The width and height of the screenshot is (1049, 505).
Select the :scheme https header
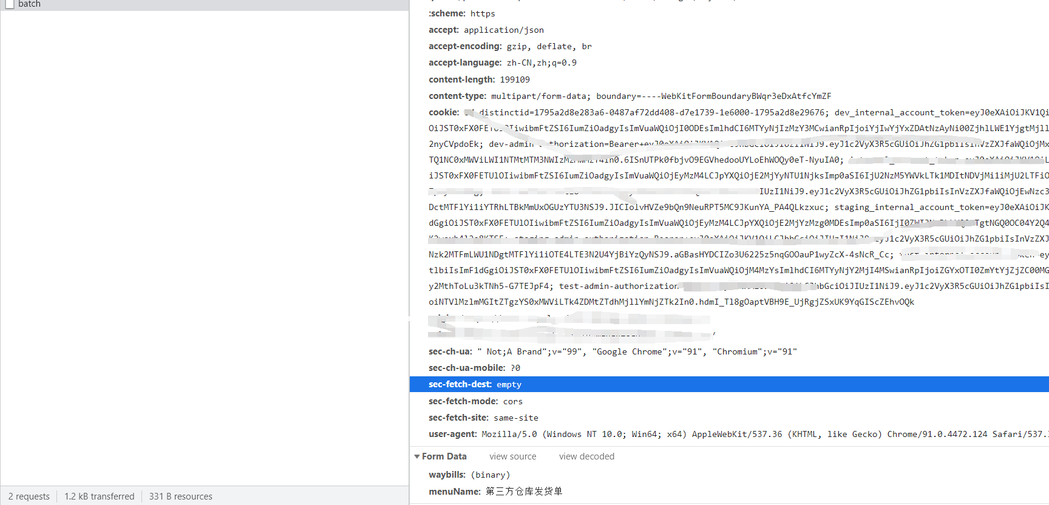tap(462, 13)
